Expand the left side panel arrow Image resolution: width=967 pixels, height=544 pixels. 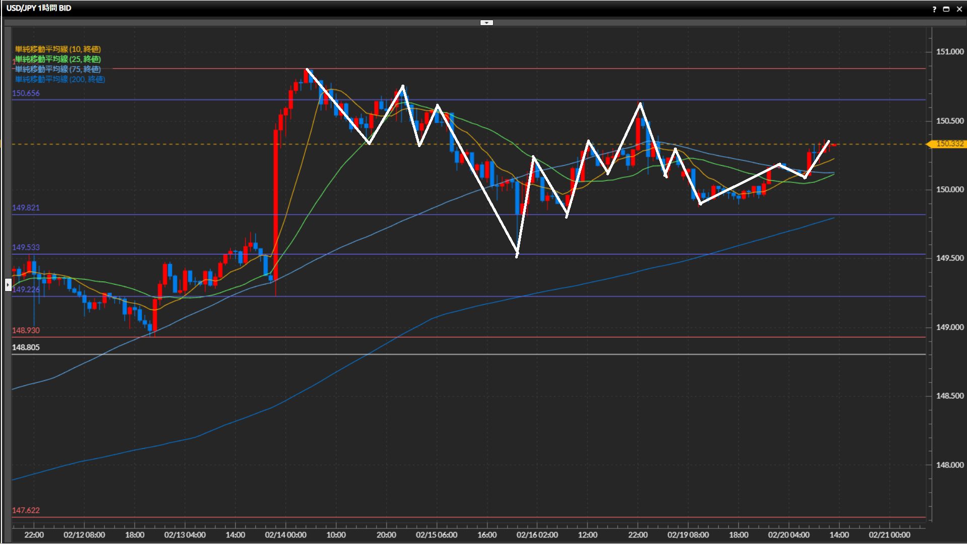click(8, 285)
